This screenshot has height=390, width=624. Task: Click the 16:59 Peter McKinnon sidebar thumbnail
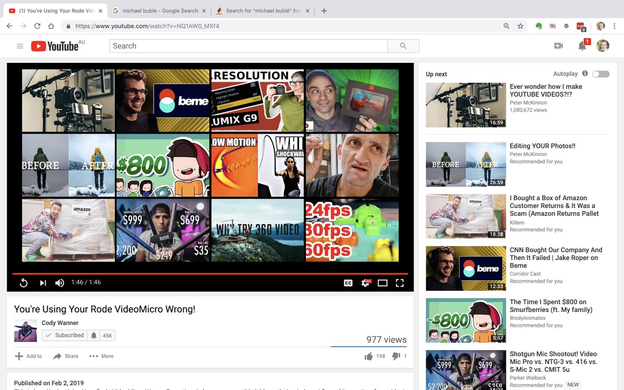pyautogui.click(x=466, y=105)
